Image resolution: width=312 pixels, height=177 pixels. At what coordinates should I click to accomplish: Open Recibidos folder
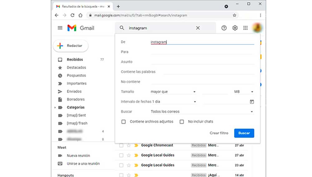(x=75, y=60)
